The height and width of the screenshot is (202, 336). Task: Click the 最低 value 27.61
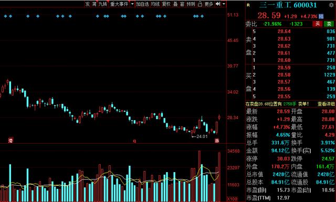coord(328,127)
